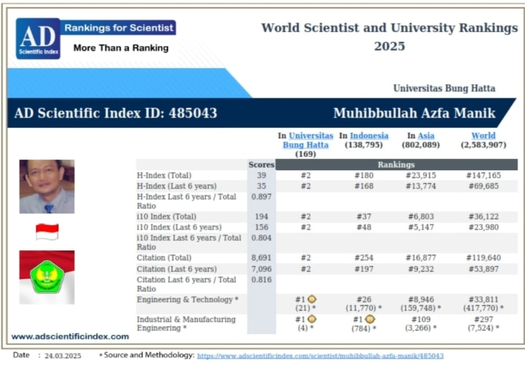The image size is (525, 365).
Task: Open the scientist's profile photo
Action: point(47,186)
